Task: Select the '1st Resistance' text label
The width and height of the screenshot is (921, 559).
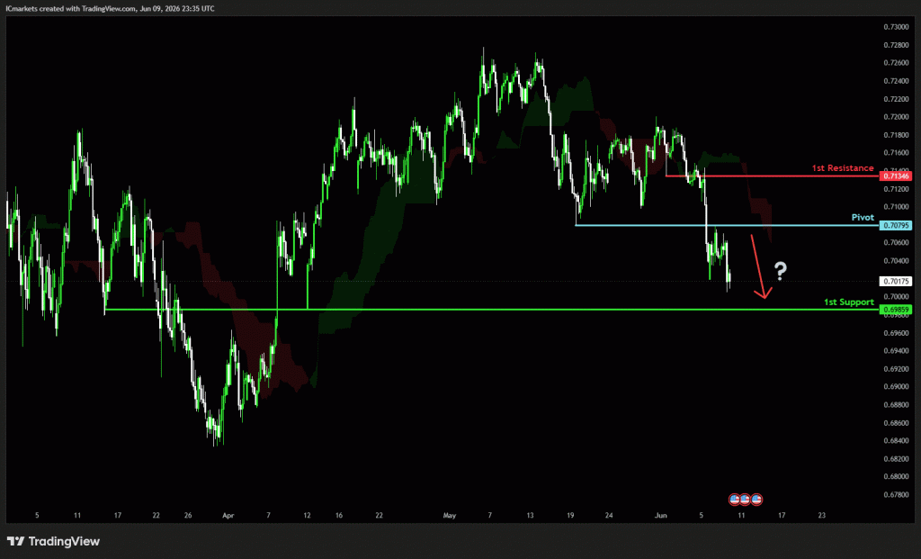Action: point(842,168)
